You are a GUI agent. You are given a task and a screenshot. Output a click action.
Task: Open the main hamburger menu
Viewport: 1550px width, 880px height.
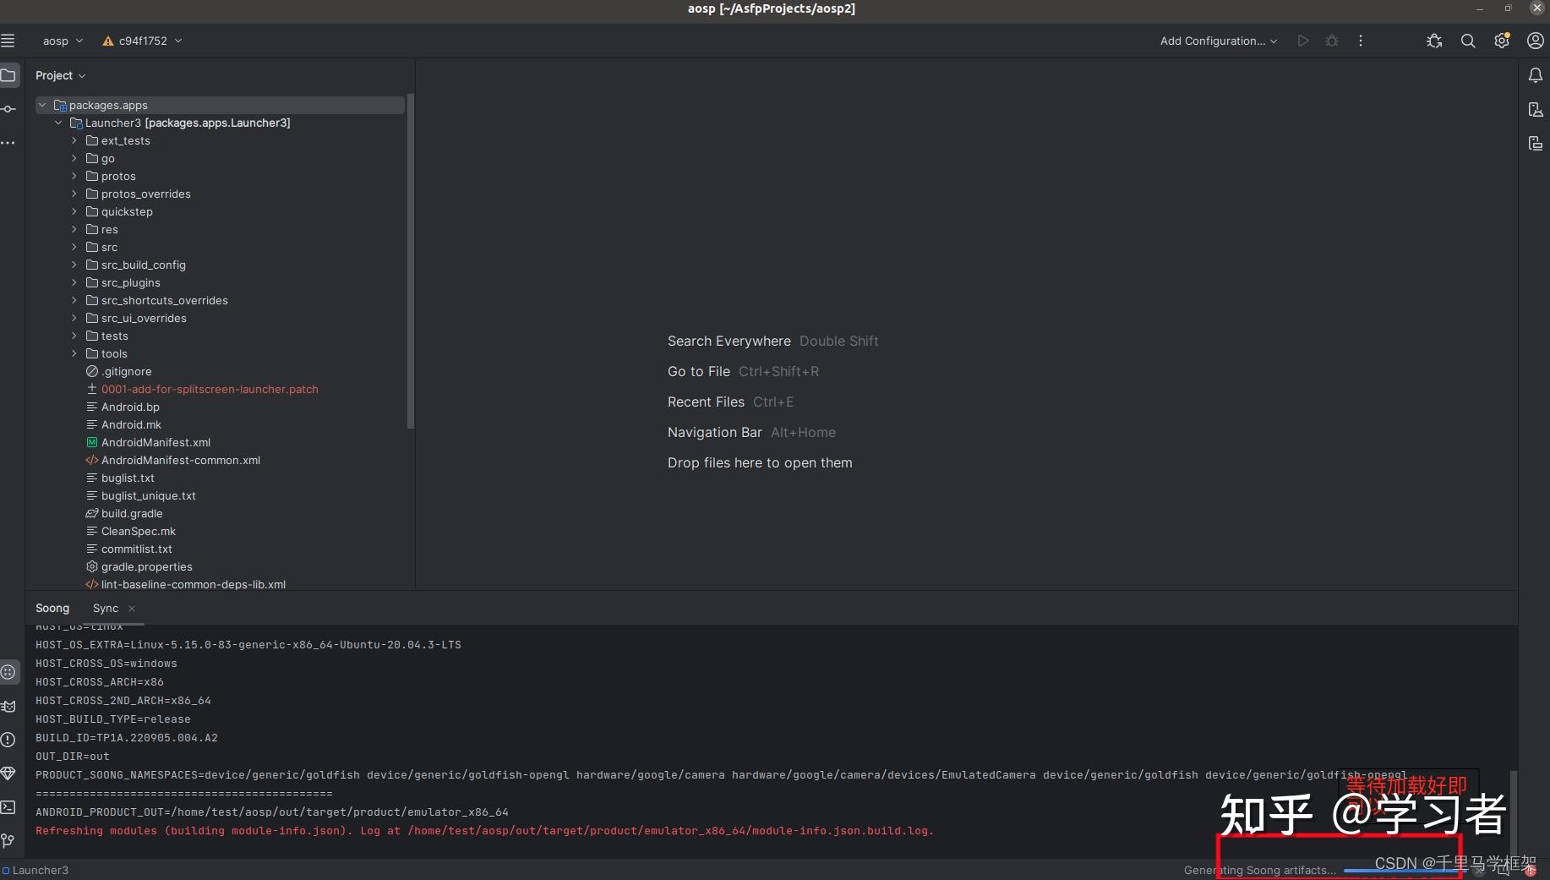(8, 40)
